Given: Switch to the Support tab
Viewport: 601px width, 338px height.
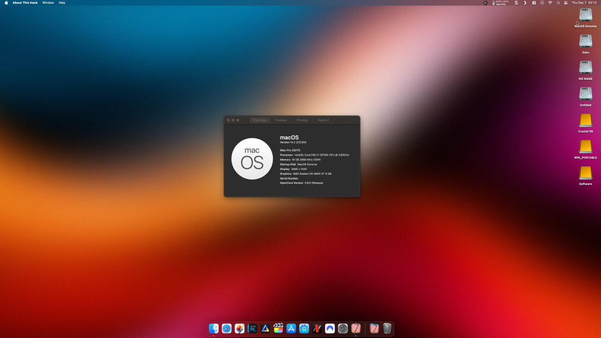Looking at the screenshot, I should (x=323, y=120).
